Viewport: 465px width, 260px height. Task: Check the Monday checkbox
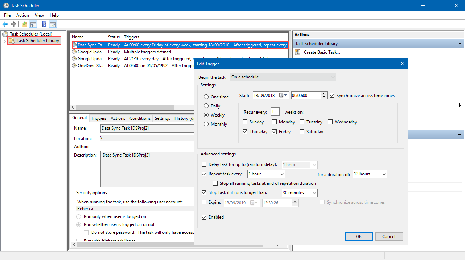[275, 122]
